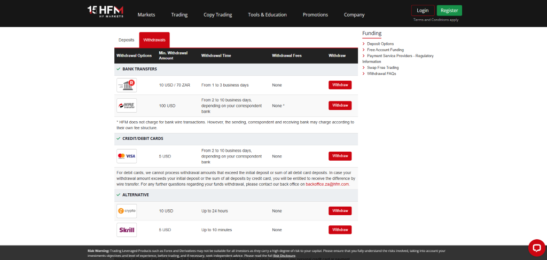Click the Login button
Viewport: 547px width, 260px height.
pyautogui.click(x=423, y=11)
